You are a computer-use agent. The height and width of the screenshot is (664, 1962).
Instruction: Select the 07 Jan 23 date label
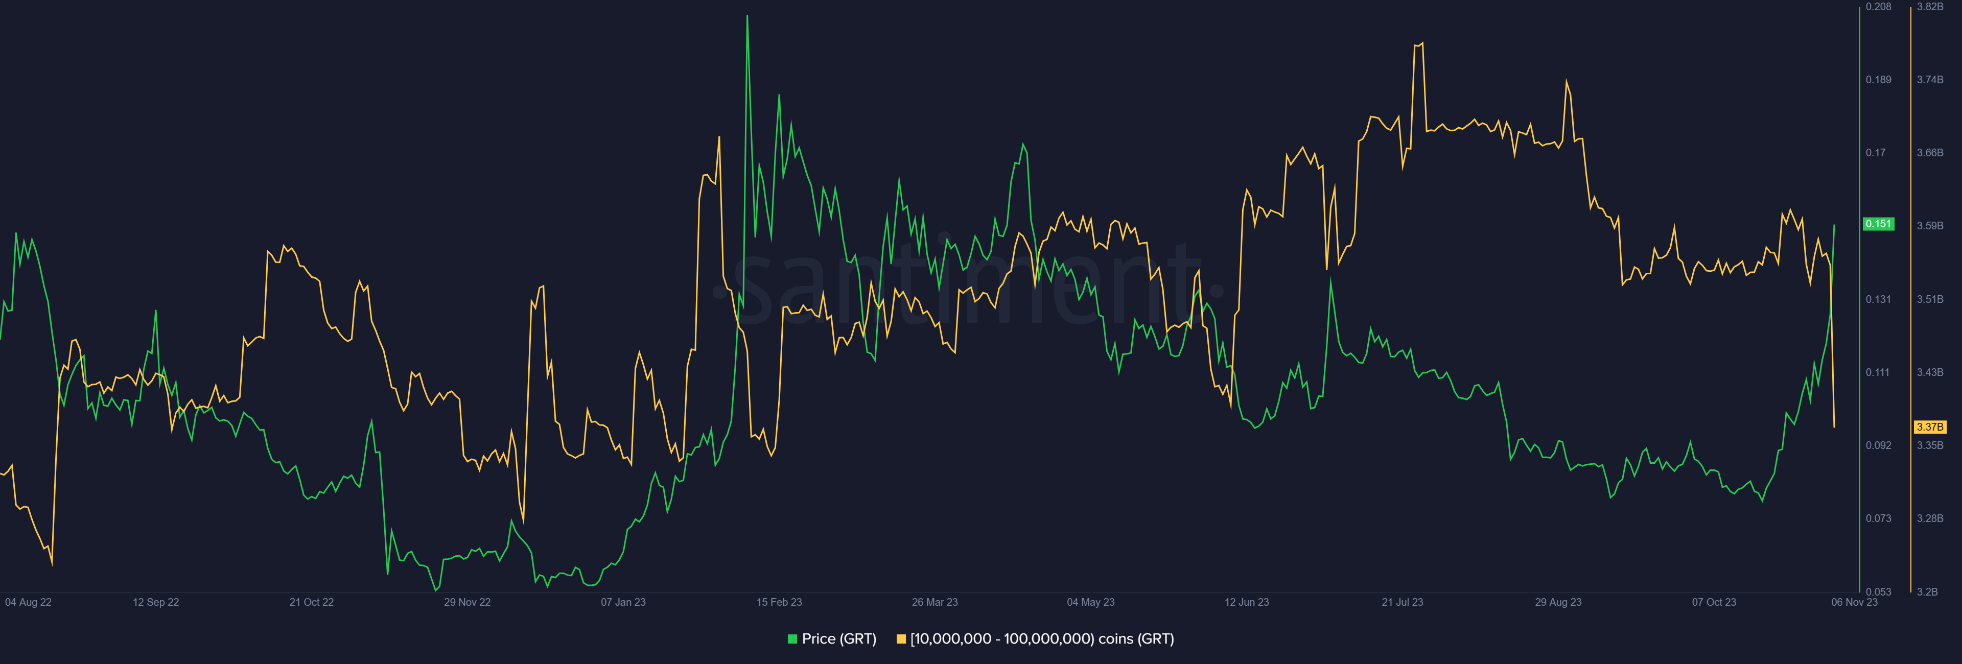tap(623, 602)
